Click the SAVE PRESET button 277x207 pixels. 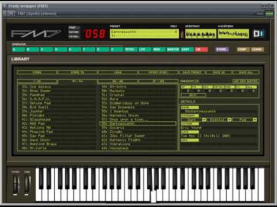coord(192,72)
